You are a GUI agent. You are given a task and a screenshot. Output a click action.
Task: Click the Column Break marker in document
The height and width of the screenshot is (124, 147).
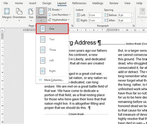pos(76,114)
